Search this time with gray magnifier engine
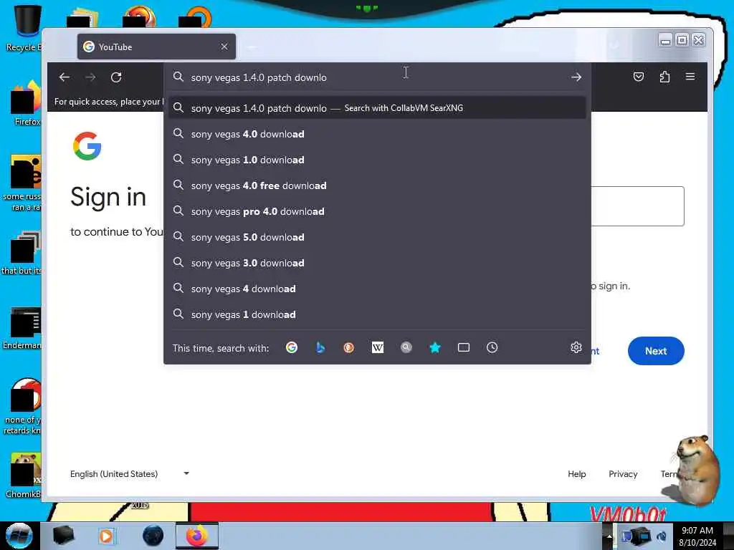This screenshot has width=734, height=550. pos(406,347)
